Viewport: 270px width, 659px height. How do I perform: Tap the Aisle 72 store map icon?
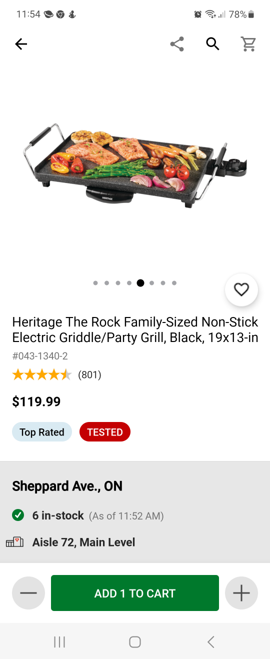(14, 542)
